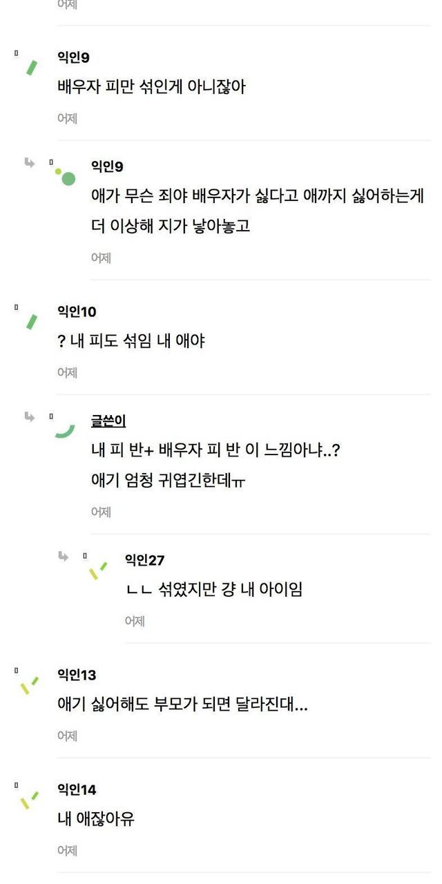Open the 익인10 username

77,311
